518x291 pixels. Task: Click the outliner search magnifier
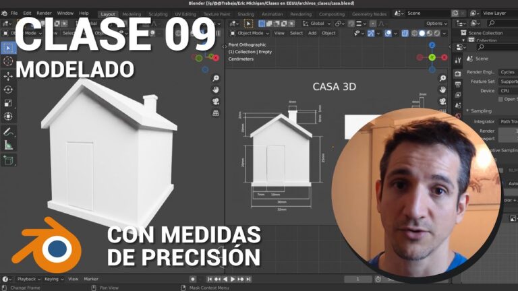pos(492,23)
